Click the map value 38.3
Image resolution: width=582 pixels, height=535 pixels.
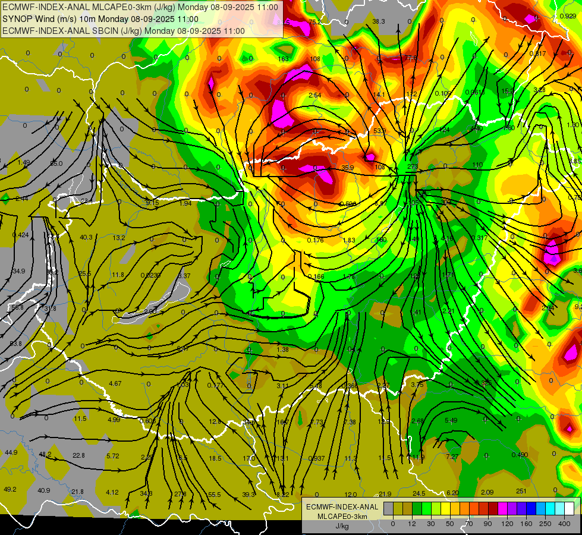pyautogui.click(x=379, y=21)
